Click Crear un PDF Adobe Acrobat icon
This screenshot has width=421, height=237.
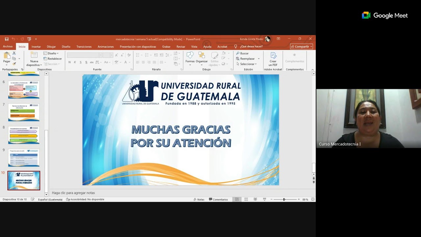(273, 56)
